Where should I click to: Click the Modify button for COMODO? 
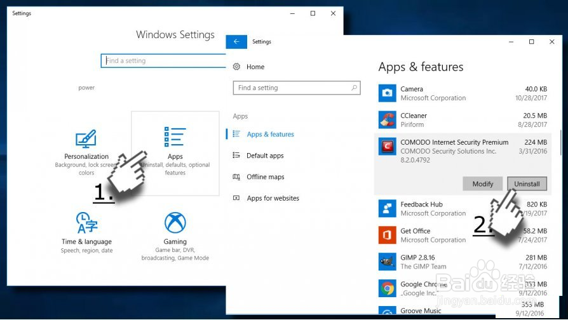pyautogui.click(x=482, y=184)
